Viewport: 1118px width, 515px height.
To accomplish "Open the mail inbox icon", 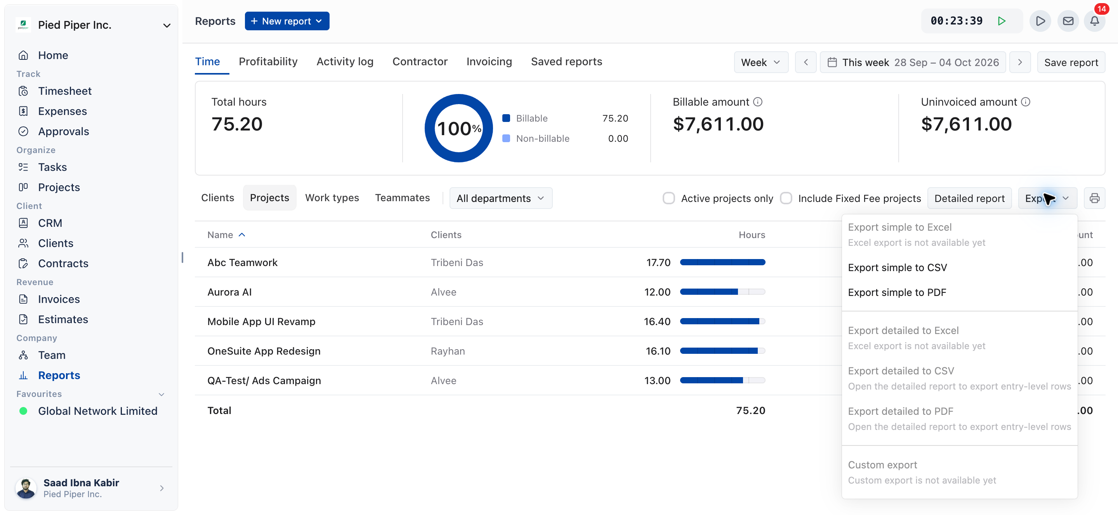I will (x=1068, y=21).
